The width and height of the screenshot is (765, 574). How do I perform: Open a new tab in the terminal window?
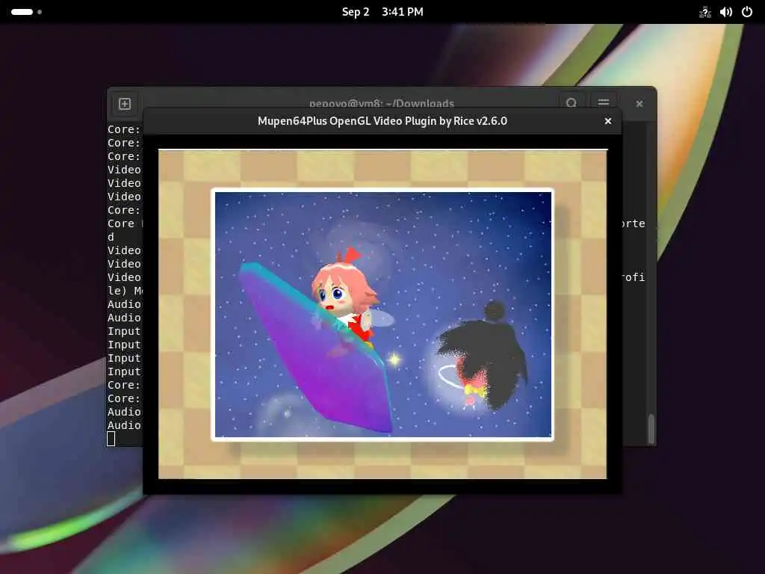coord(125,104)
